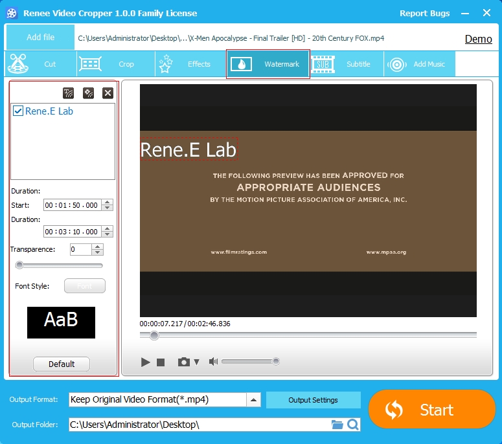
Task: Delete the selected watermark with the X icon
Action: 108,93
